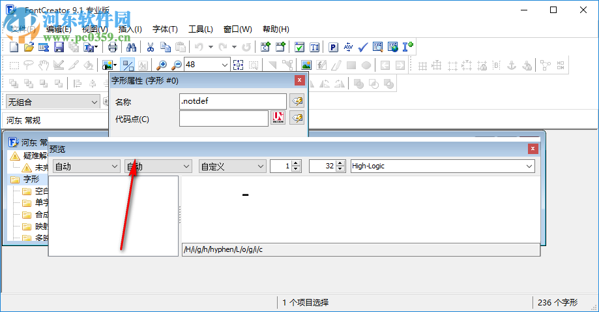This screenshot has width=599, height=312.
Task: Zoom out with the minus magnifier
Action: [x=177, y=65]
